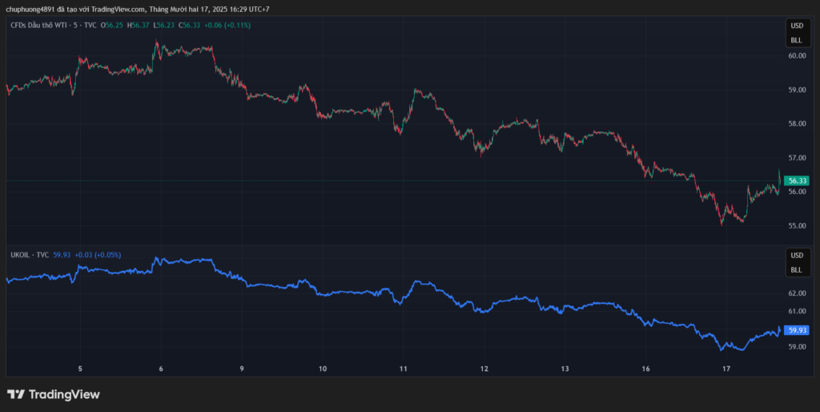Screen dimensions: 820x412
Task: Click the WTI open value O56.25 in legend
Action: tap(111, 26)
